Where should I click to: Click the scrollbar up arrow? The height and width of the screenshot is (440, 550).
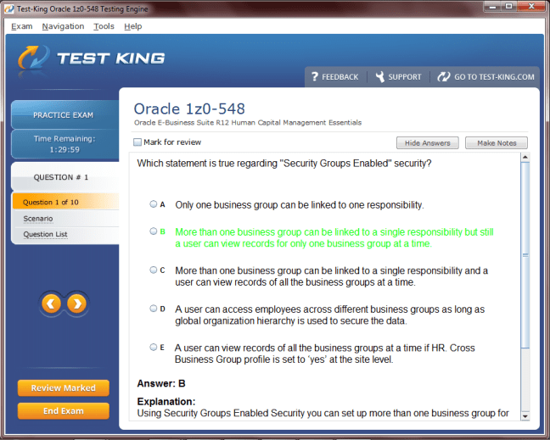pos(525,157)
